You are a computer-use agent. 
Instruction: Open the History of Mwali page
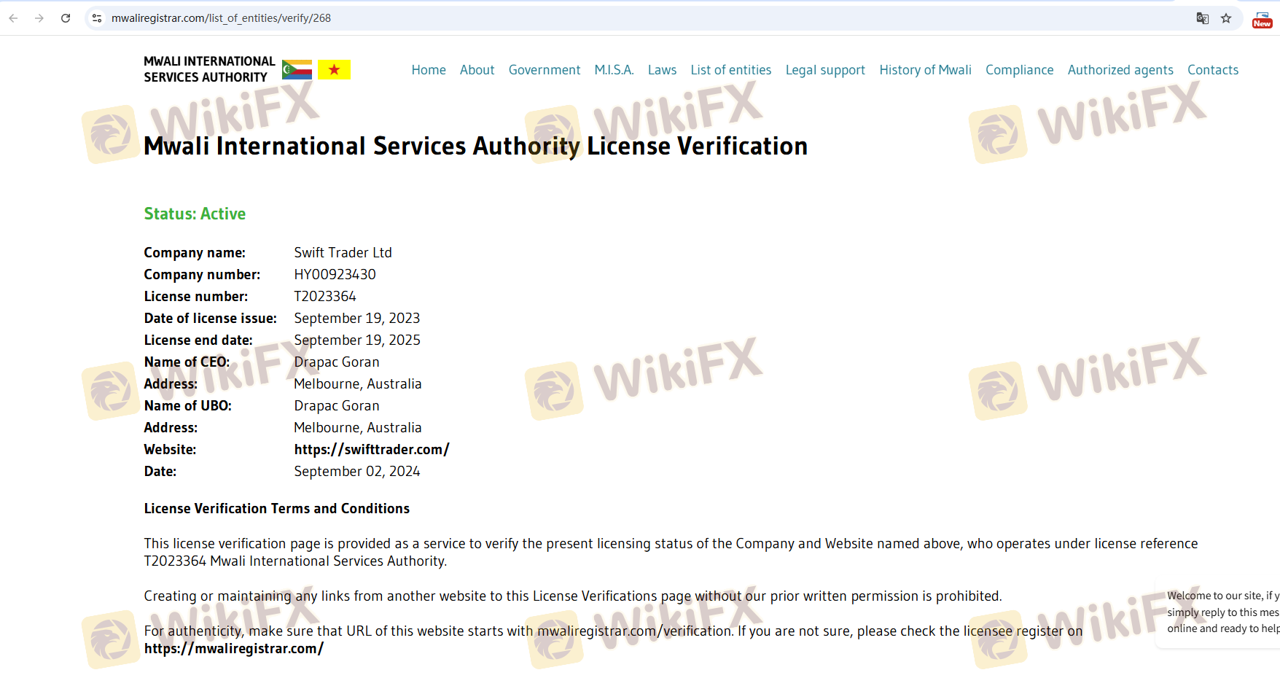925,70
